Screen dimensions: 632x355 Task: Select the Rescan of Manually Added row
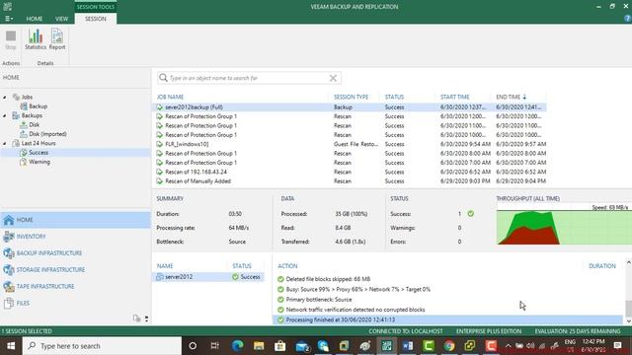click(x=350, y=181)
